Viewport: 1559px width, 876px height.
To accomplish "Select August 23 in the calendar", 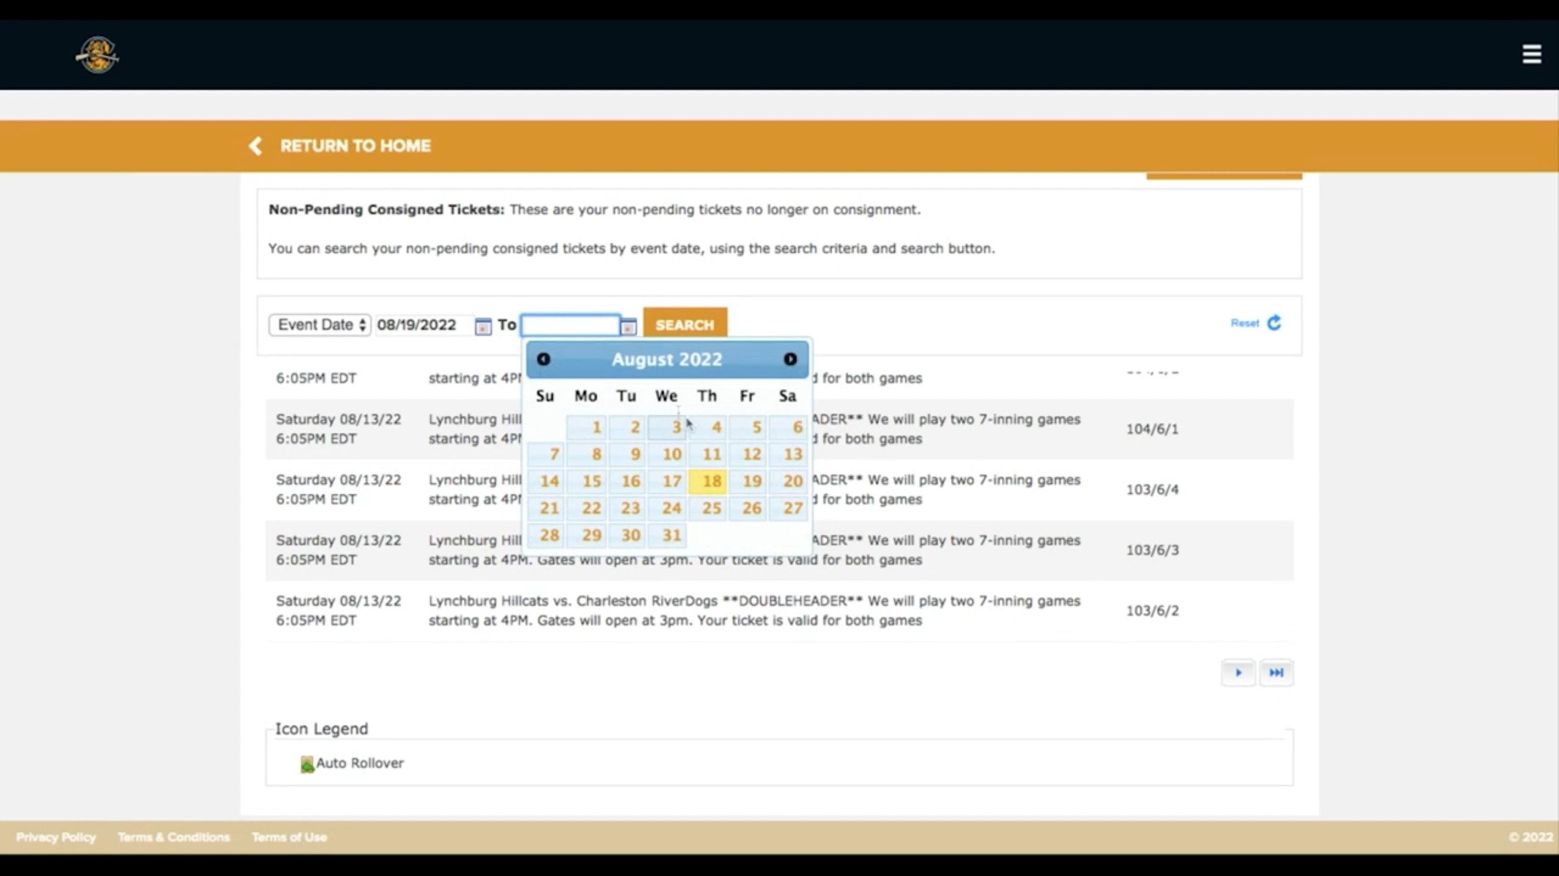I will tap(627, 508).
